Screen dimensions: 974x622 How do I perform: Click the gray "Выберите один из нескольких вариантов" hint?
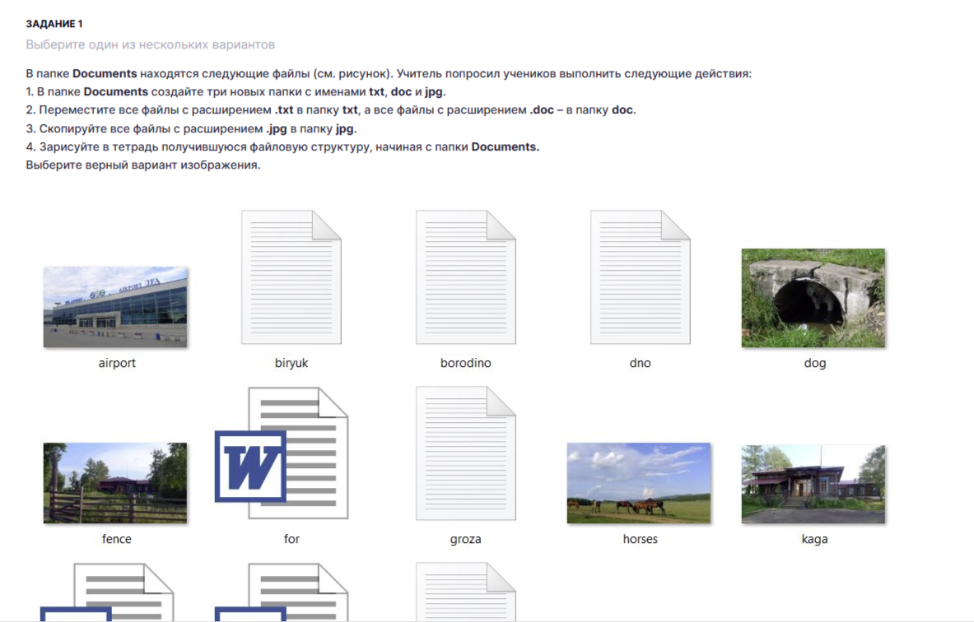(151, 44)
